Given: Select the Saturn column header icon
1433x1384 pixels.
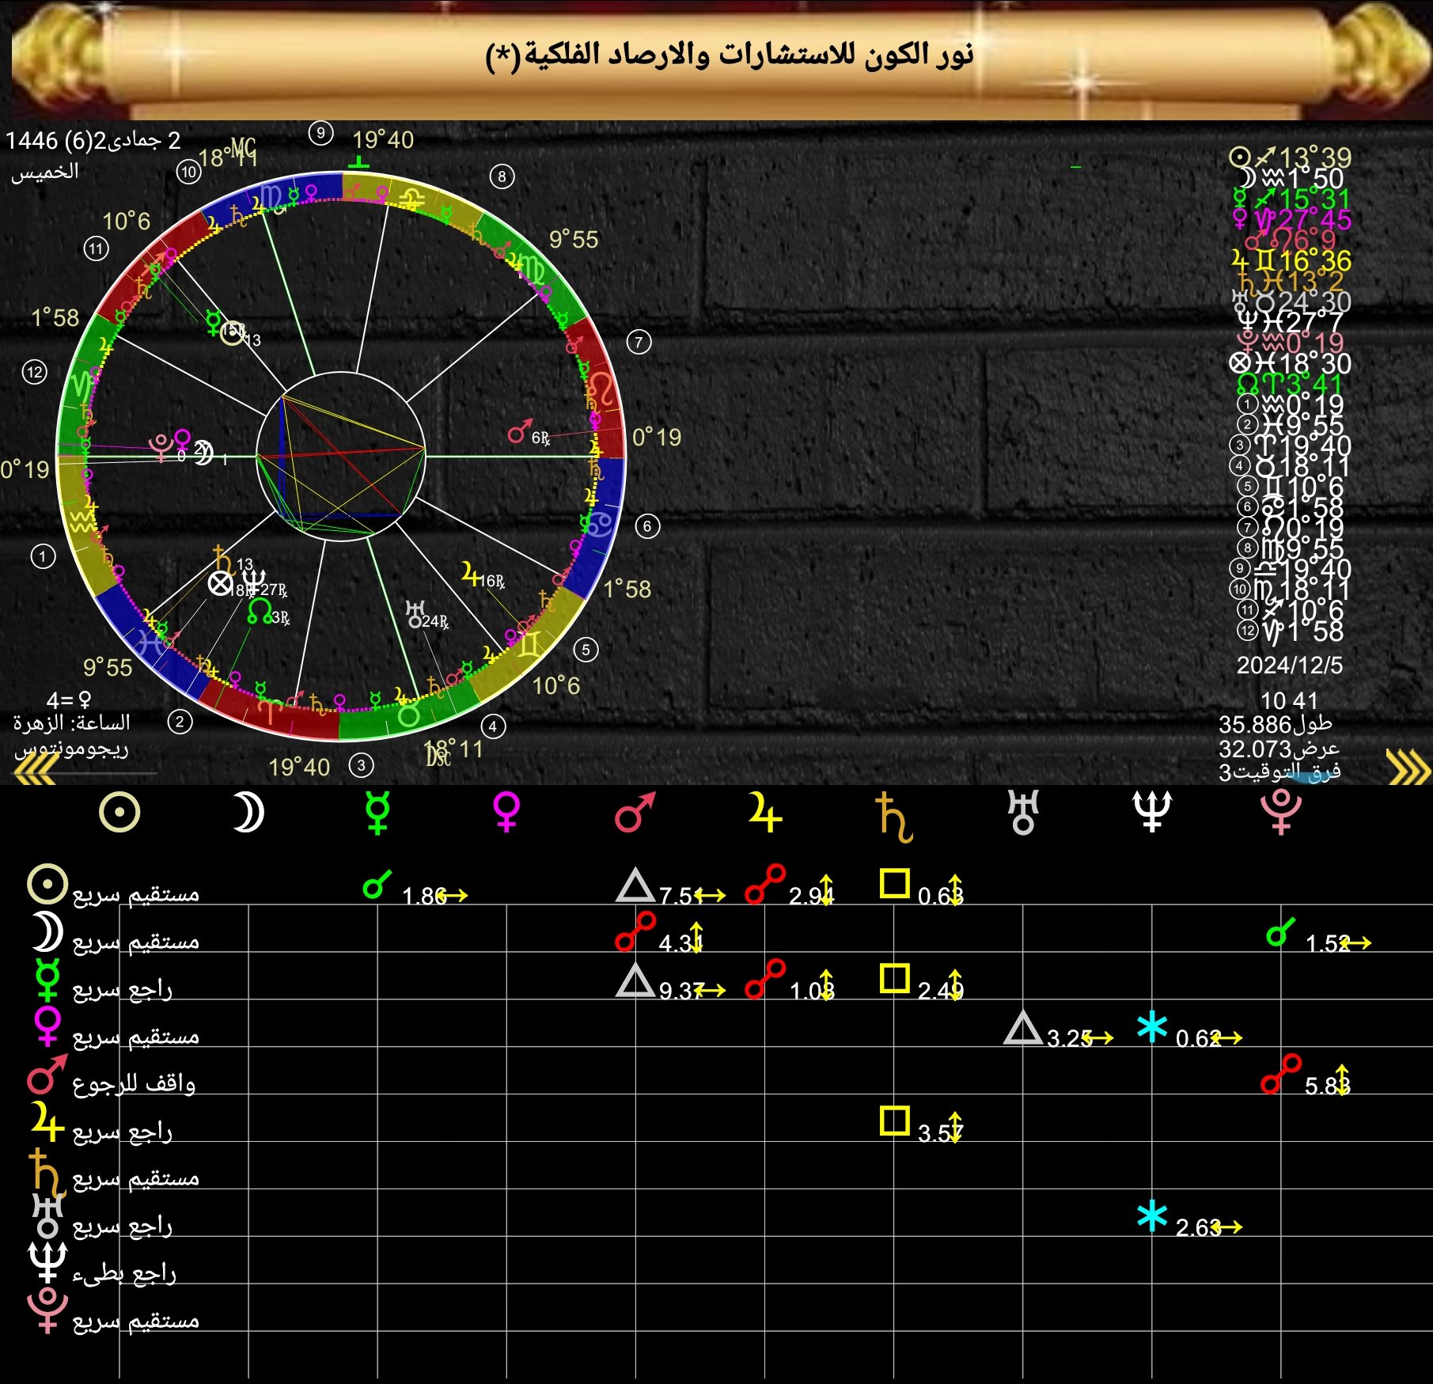Looking at the screenshot, I should (893, 817).
